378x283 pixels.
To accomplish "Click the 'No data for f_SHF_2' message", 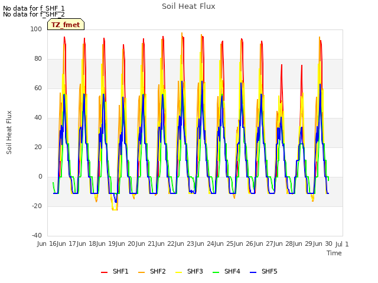I will coord(34,14).
